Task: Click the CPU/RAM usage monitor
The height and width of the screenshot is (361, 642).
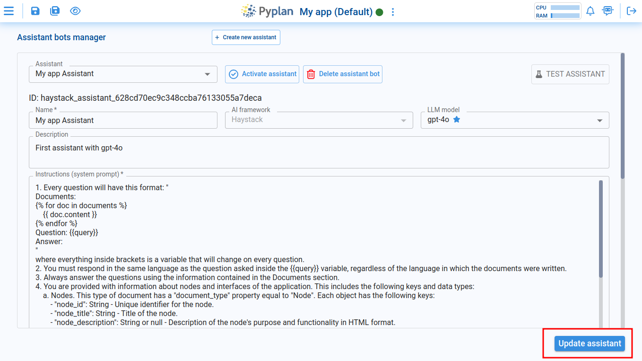Action: tap(557, 10)
